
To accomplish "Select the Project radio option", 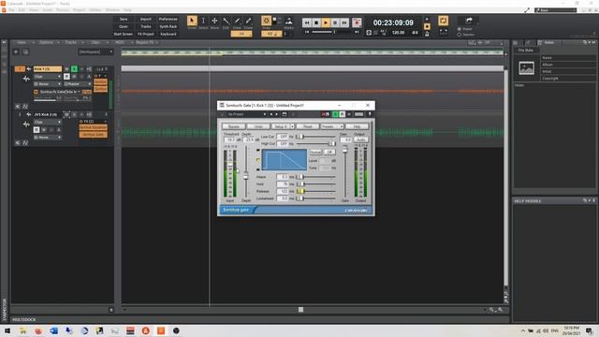I will (x=460, y=29).
